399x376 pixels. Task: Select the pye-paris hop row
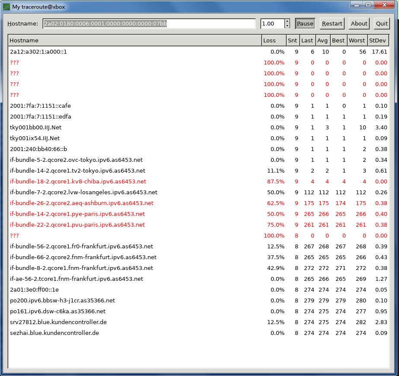point(199,214)
